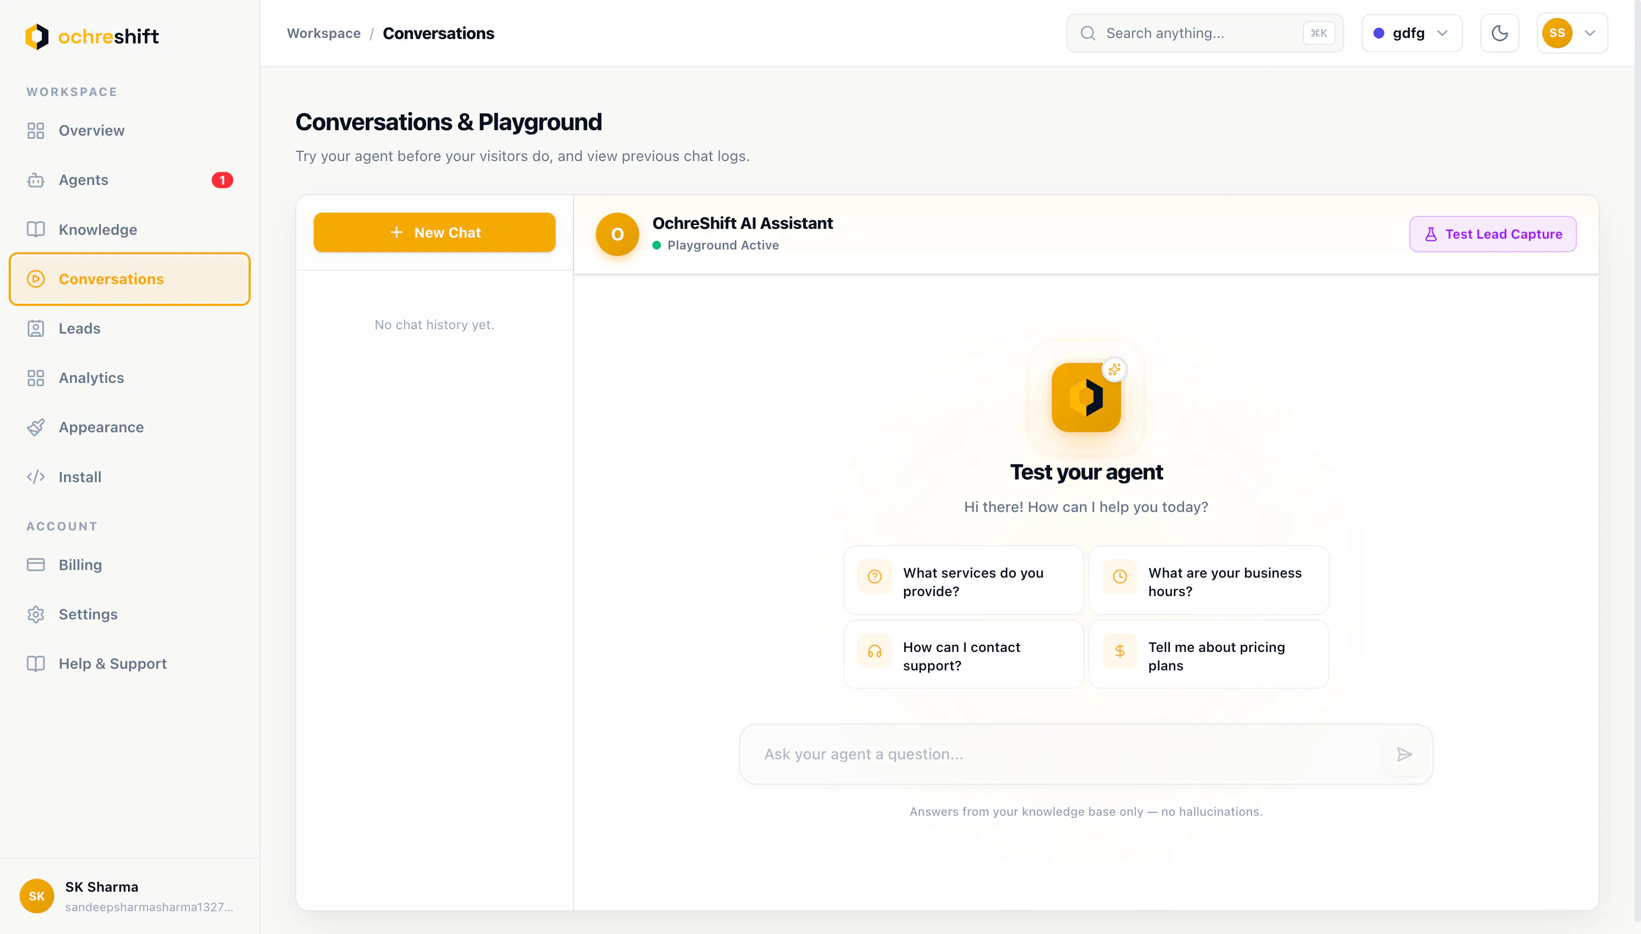Click the Help & Support book icon
1641x934 pixels.
click(x=36, y=663)
